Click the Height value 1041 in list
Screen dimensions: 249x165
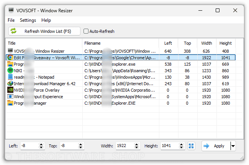[x=226, y=58]
